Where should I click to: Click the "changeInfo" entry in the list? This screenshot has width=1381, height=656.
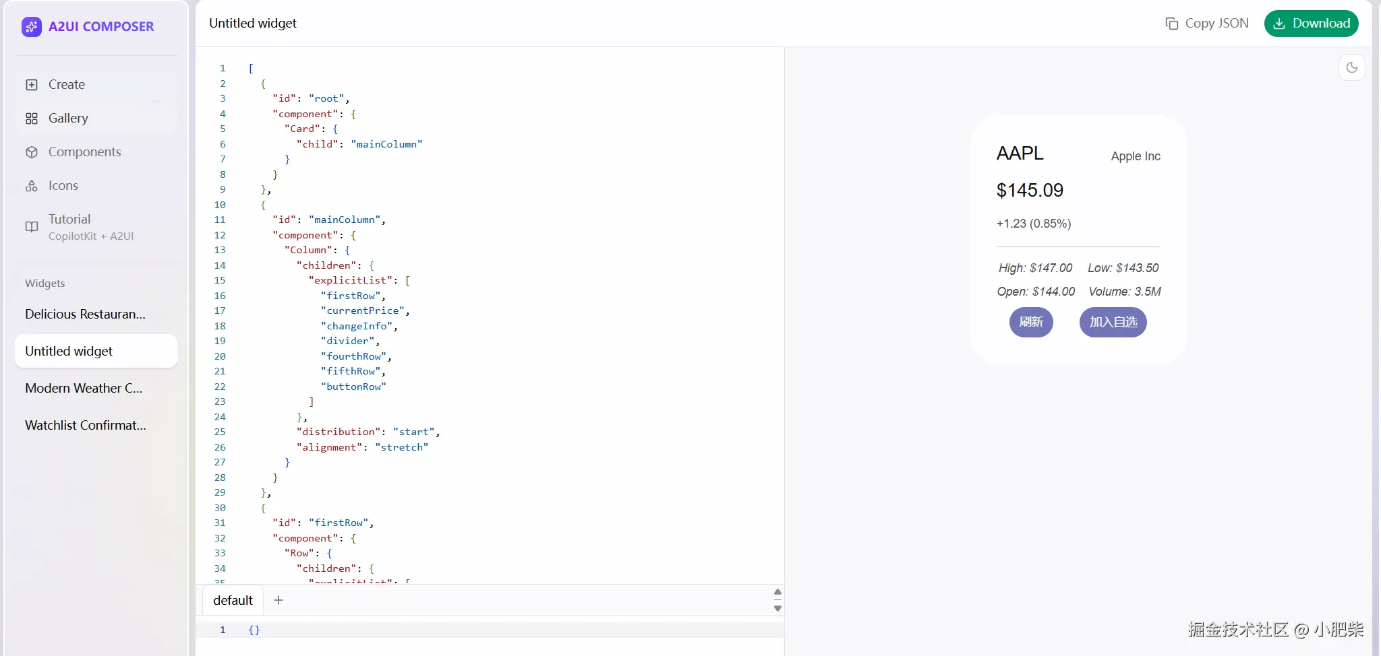[x=357, y=326]
